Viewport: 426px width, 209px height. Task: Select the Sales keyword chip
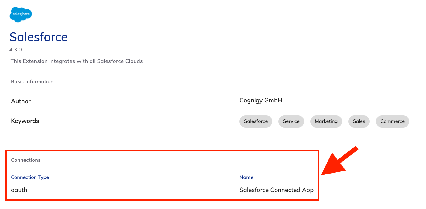tap(359, 121)
